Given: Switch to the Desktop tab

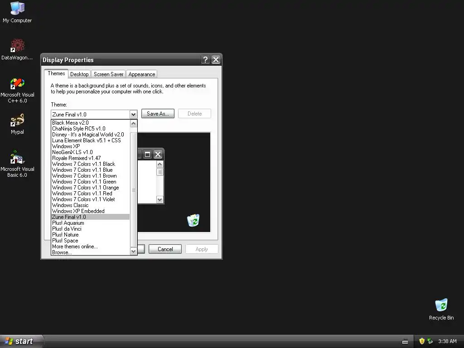Looking at the screenshot, I should click(79, 74).
